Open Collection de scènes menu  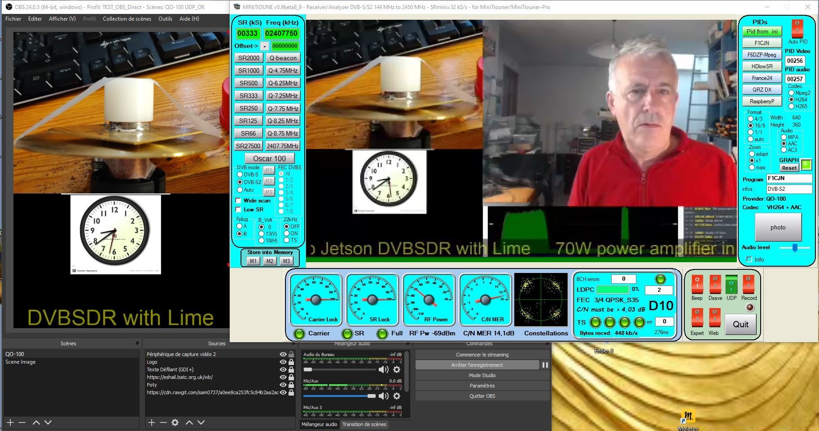coord(127,19)
